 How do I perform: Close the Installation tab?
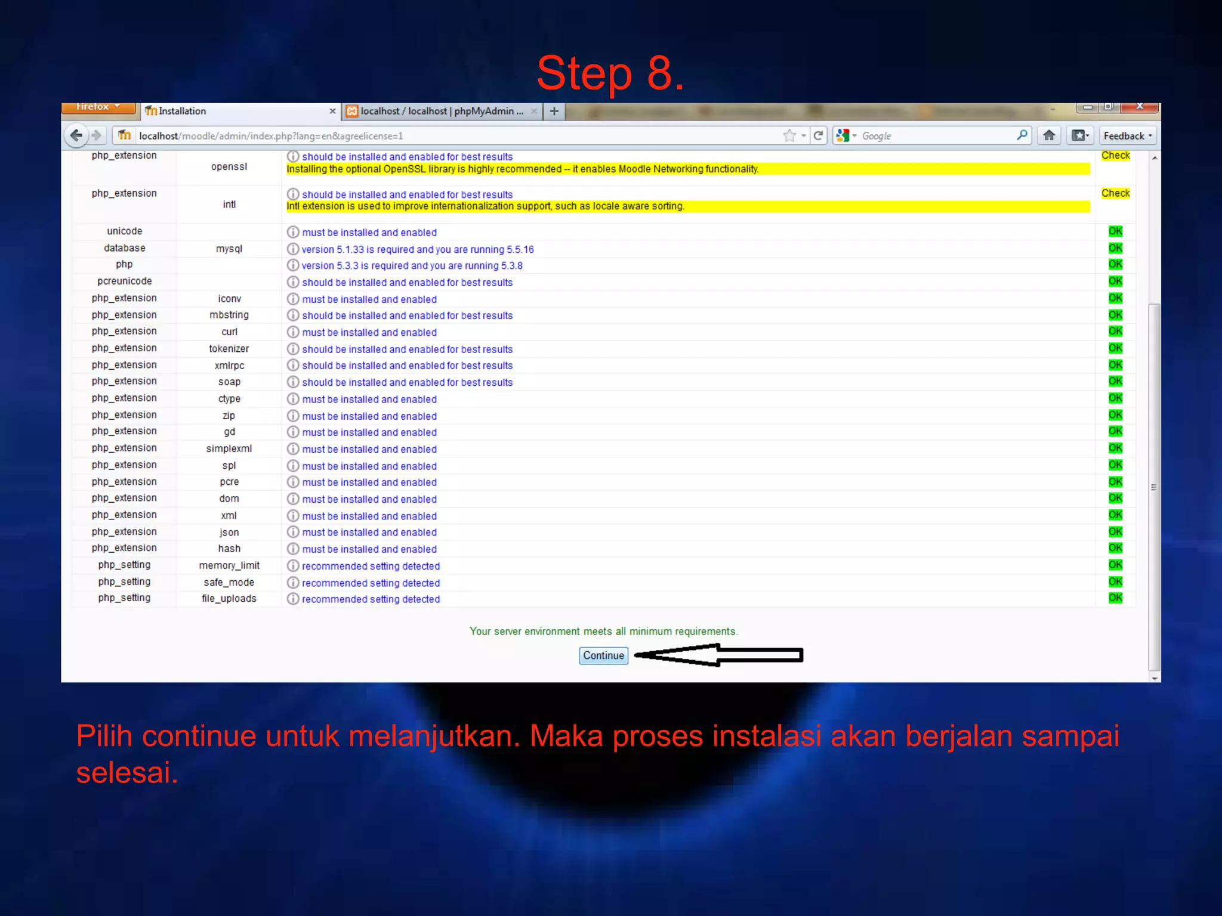tap(332, 111)
